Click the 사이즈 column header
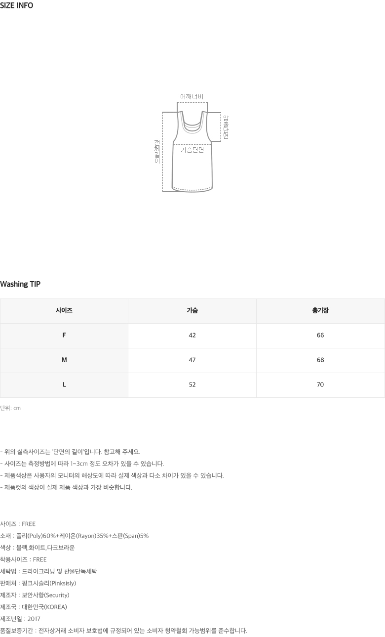The image size is (385, 637). click(x=64, y=311)
